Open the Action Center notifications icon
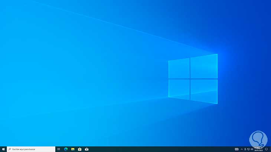This screenshot has width=271, height=152. [x=266, y=149]
